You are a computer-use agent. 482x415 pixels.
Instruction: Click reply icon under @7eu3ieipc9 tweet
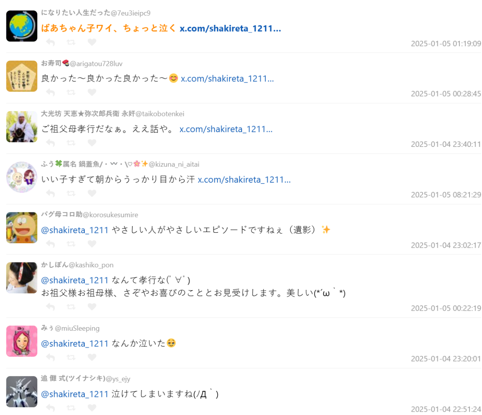click(x=50, y=42)
